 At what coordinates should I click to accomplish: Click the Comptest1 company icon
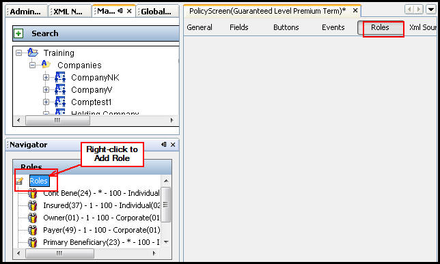(x=60, y=102)
